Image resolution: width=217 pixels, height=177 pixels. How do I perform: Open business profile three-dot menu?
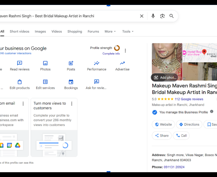125,51
